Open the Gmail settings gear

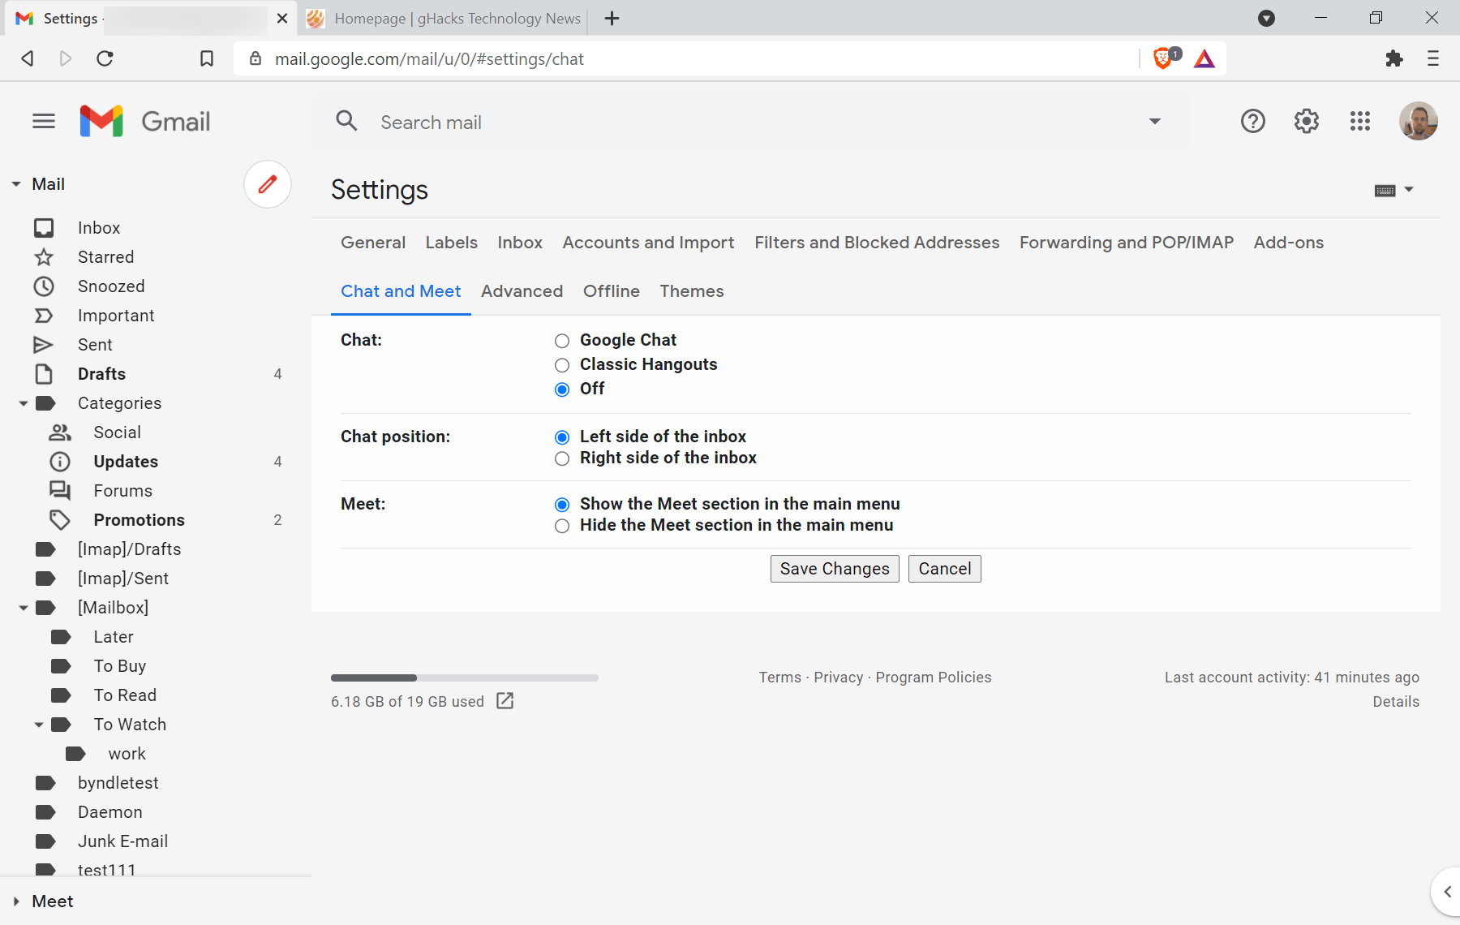click(x=1306, y=122)
